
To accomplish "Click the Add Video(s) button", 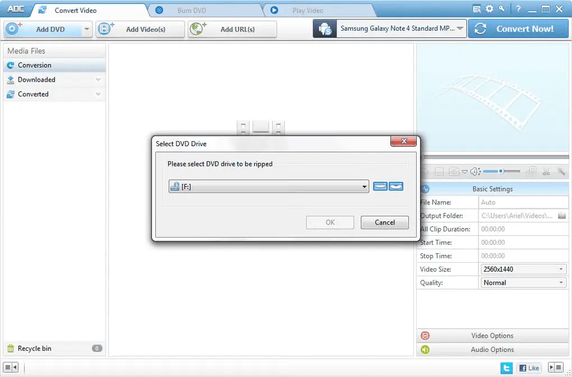I will [140, 29].
